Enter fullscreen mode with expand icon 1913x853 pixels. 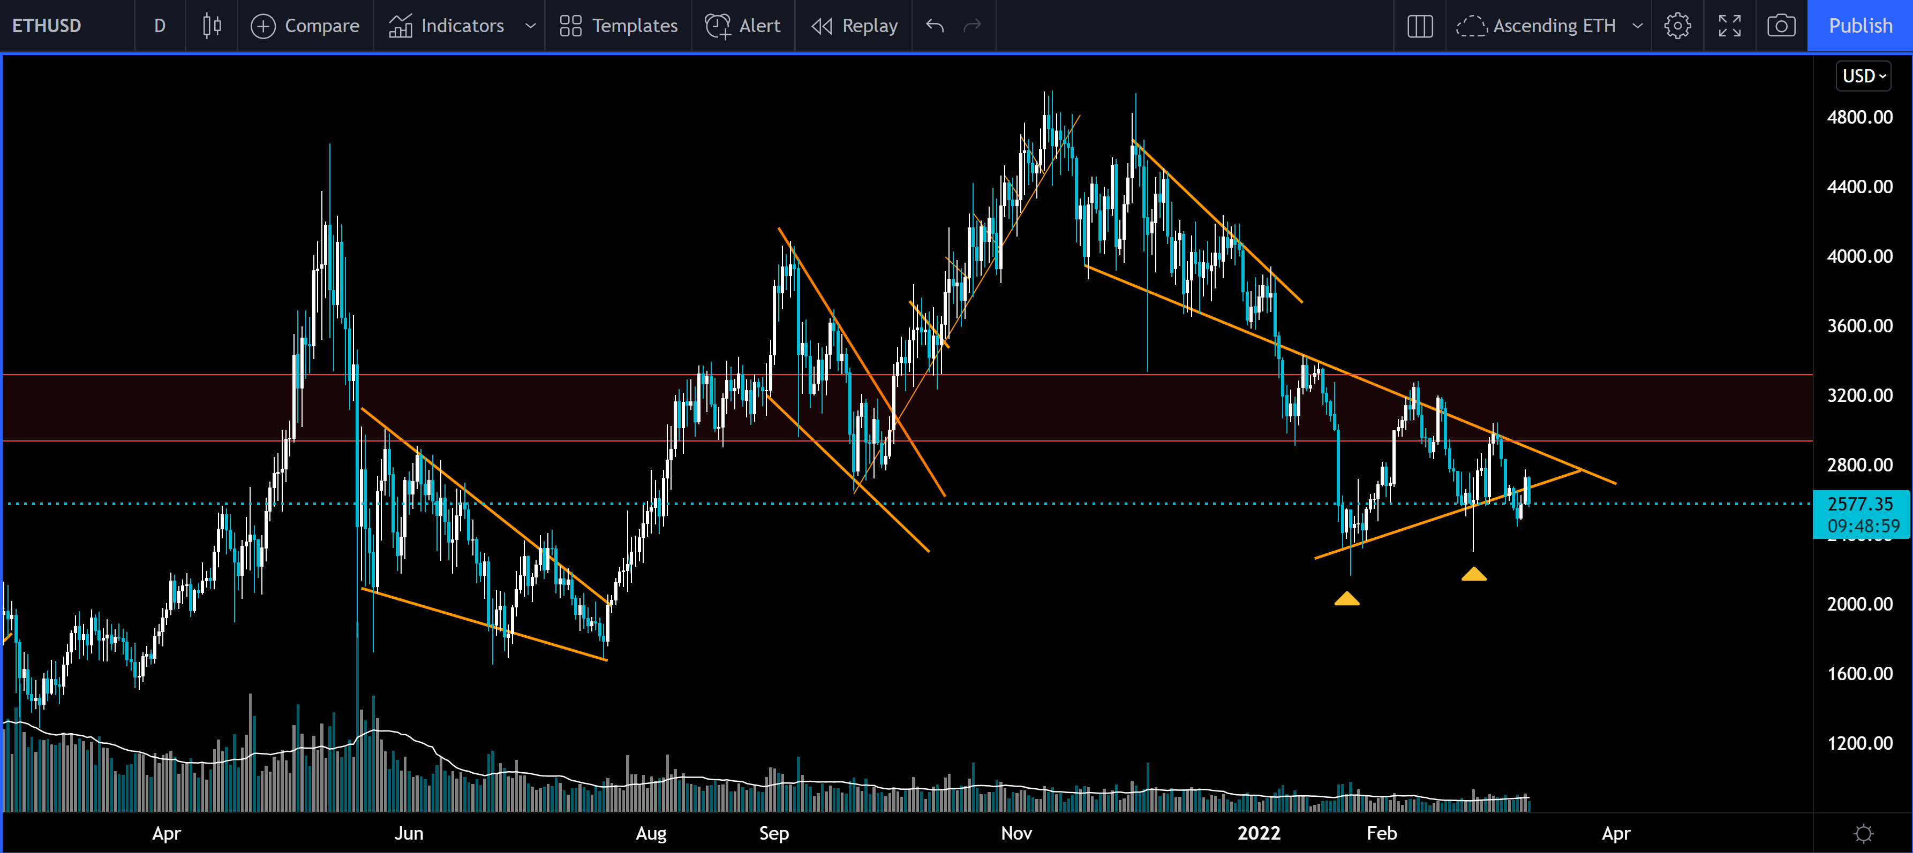click(1729, 26)
